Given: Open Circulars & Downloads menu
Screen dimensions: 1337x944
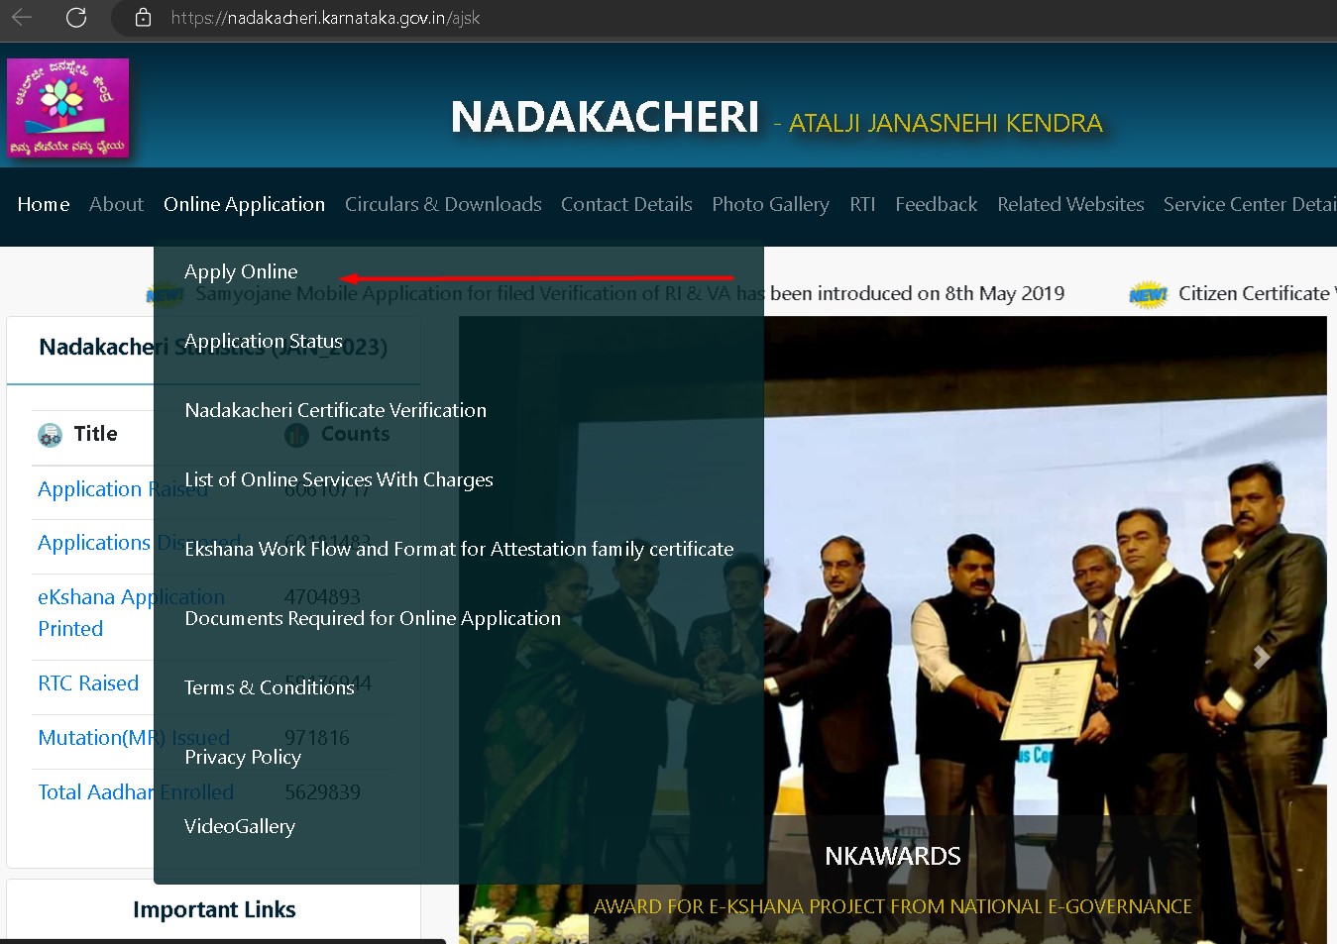Looking at the screenshot, I should pyautogui.click(x=443, y=204).
